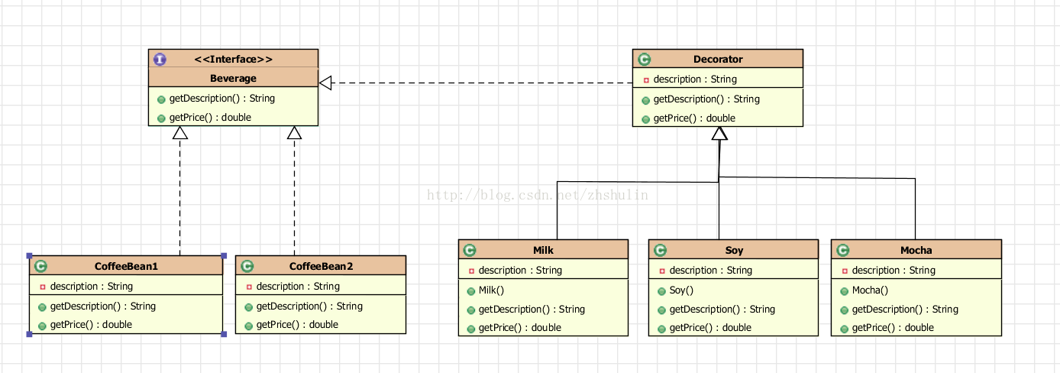The height and width of the screenshot is (373, 1060).
Task: Click the Mocha class icon
Action: point(843,250)
